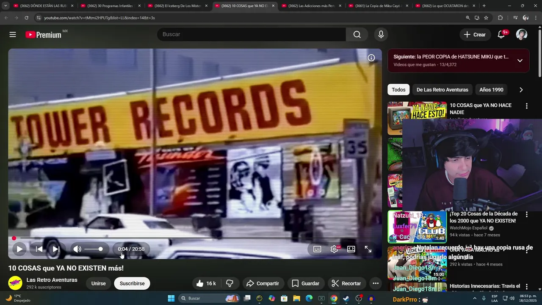Switch to Lo que OCULTARON tab
This screenshot has width=542, height=305.
445,6
